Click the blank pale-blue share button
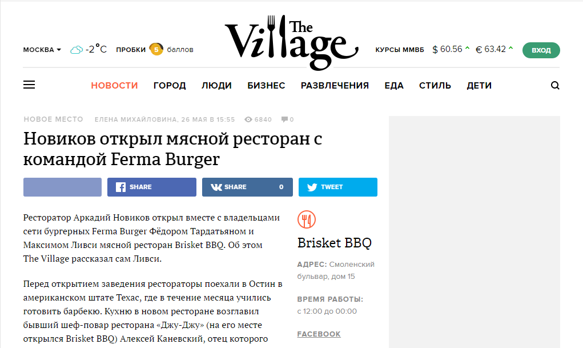583x348 pixels. point(62,187)
